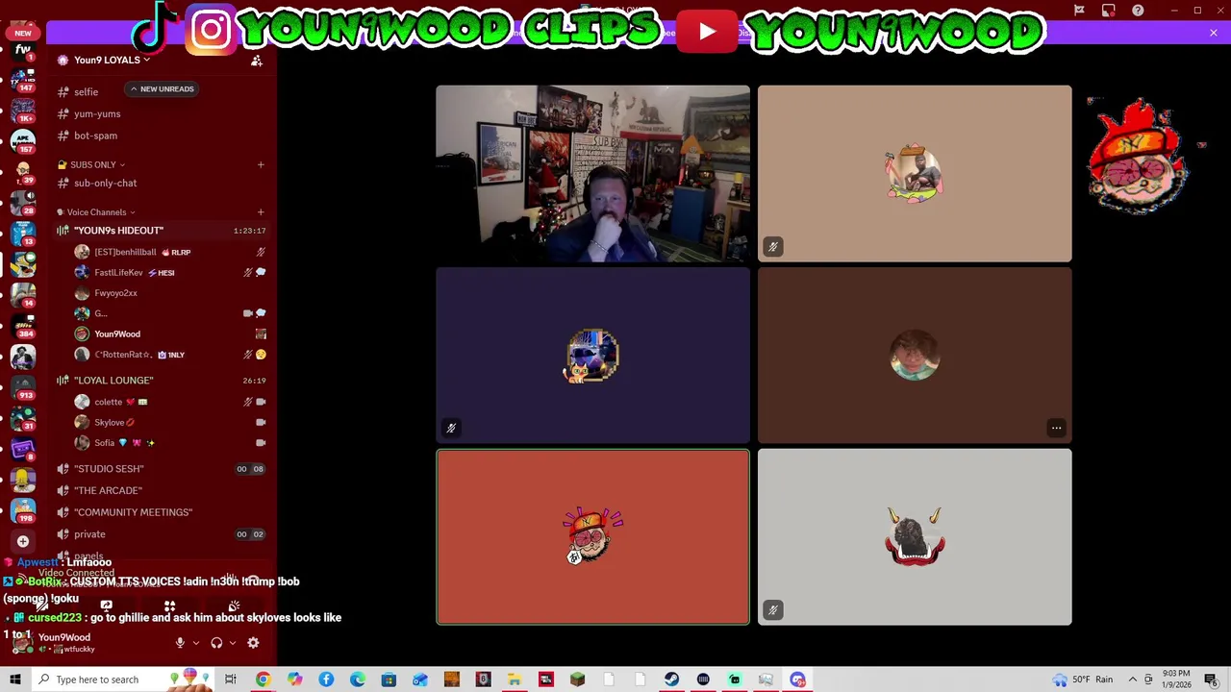Create a channel in Voice Channels category

click(261, 211)
